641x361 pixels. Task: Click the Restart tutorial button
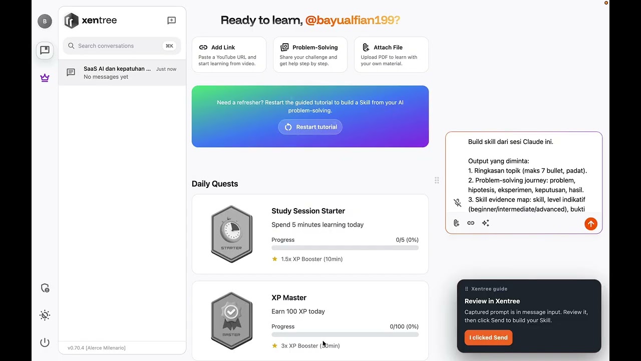pos(310,127)
